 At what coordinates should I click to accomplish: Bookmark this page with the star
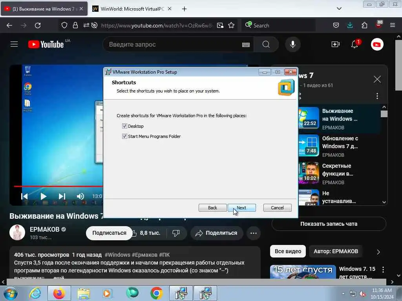point(231,25)
